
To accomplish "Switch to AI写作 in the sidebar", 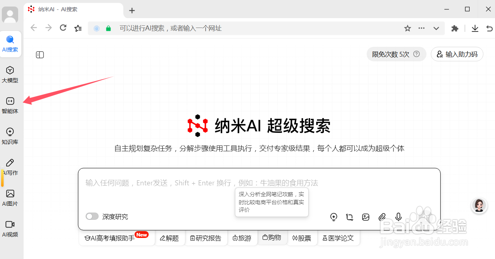I will pos(11,166).
